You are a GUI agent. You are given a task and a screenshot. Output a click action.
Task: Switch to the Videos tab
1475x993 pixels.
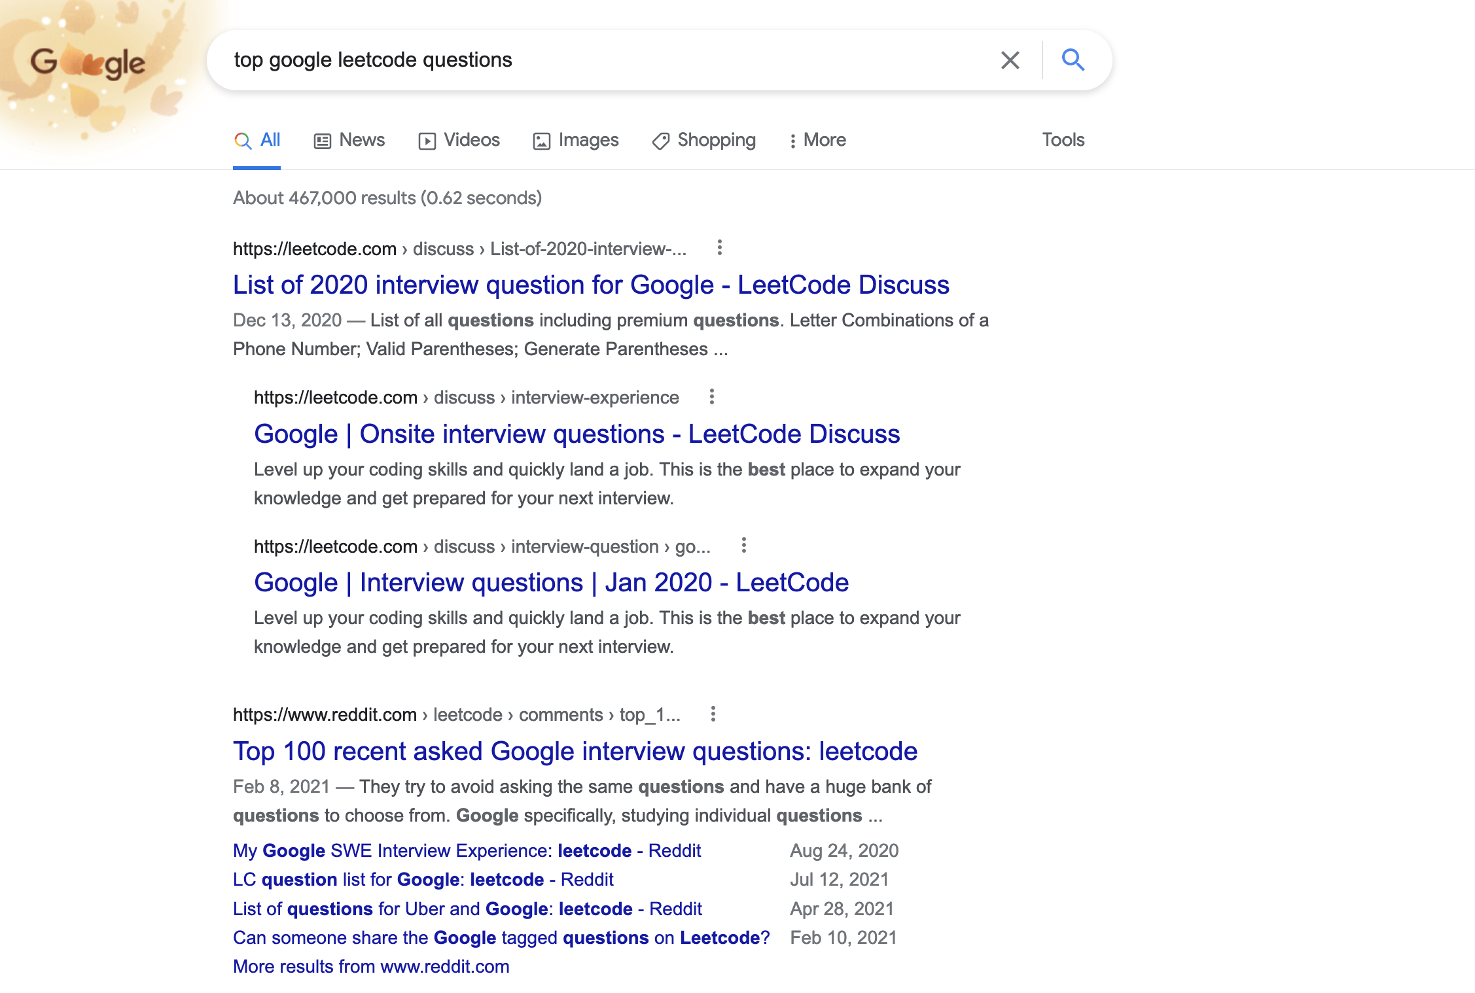(x=459, y=140)
